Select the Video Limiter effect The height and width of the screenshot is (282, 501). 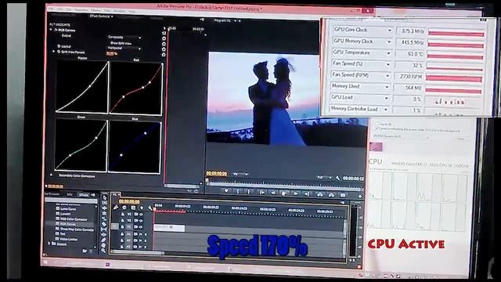pyautogui.click(x=69, y=239)
